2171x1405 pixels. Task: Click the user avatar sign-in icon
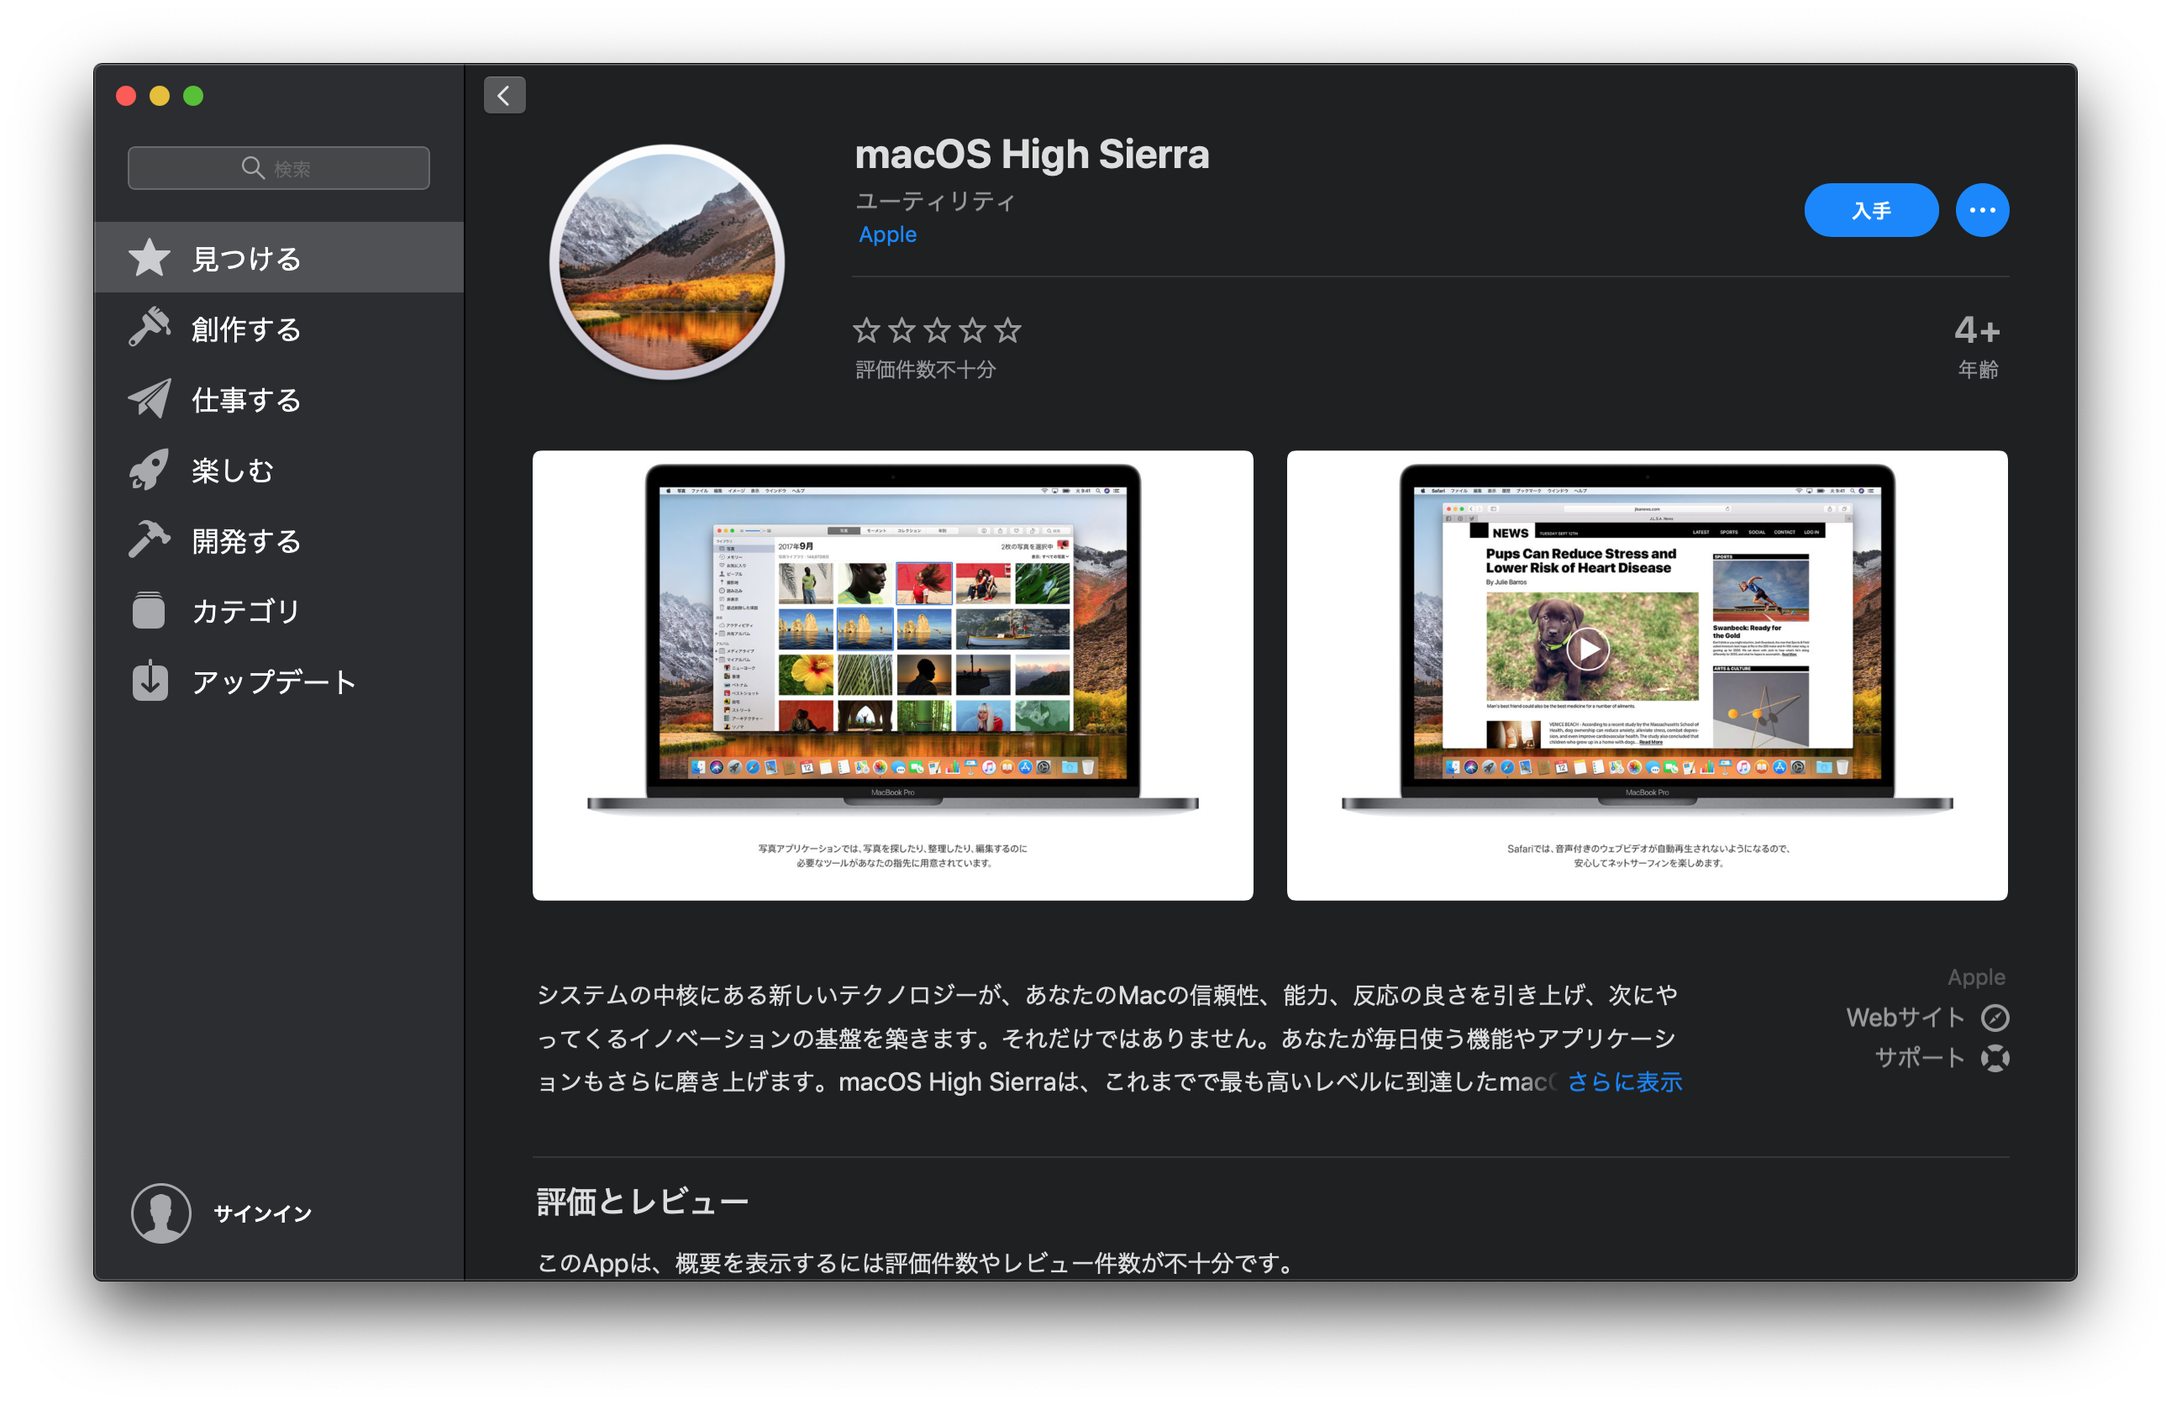pyautogui.click(x=161, y=1213)
